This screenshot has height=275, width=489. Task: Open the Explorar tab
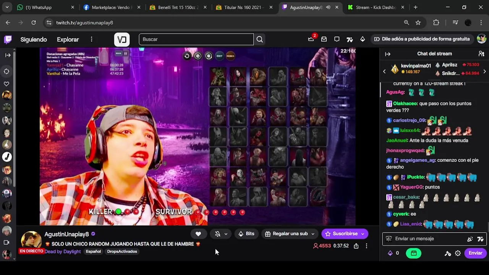[x=68, y=39]
